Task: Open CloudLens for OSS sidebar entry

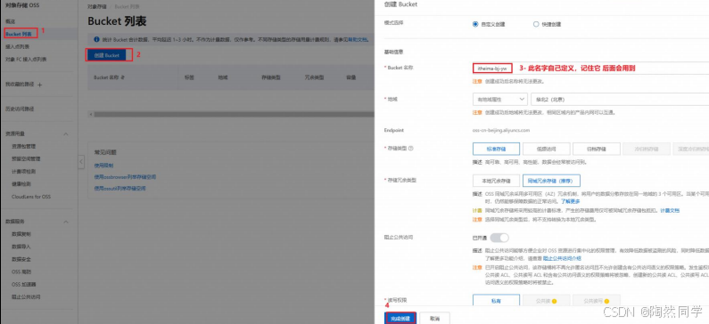Action: pyautogui.click(x=31, y=197)
